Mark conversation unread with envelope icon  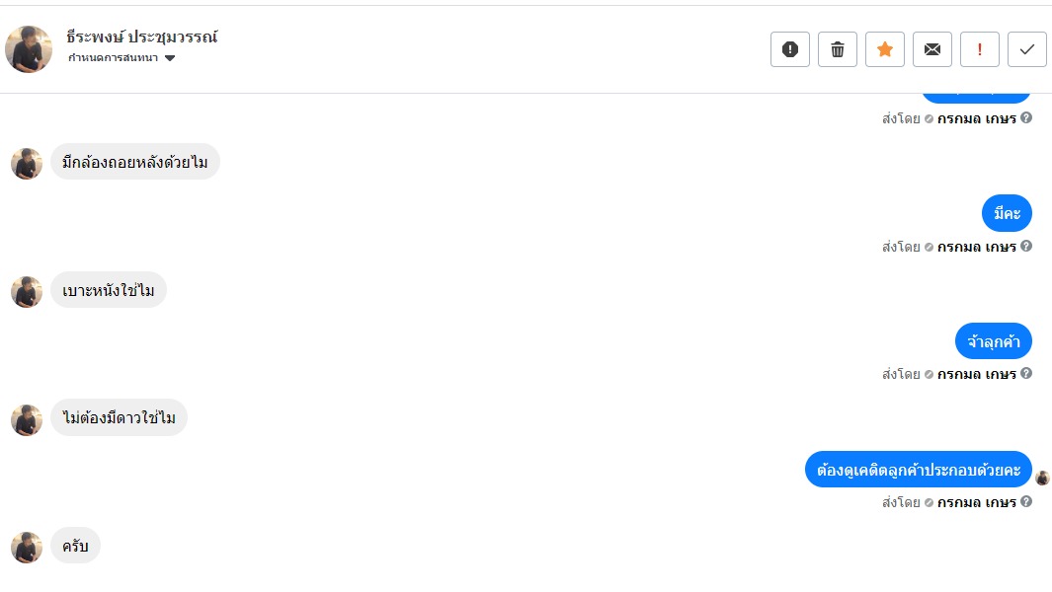click(932, 49)
